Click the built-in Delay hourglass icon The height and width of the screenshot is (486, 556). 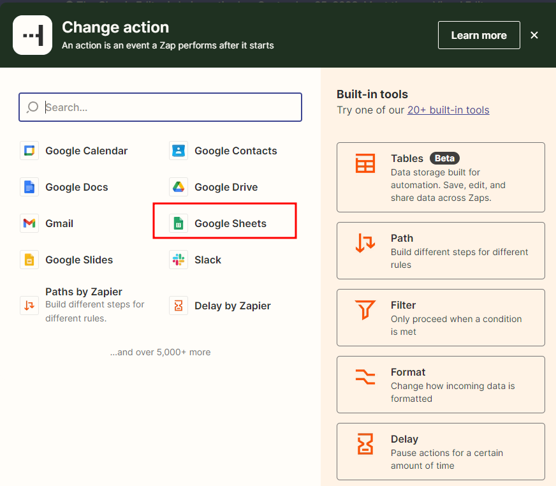tap(365, 444)
